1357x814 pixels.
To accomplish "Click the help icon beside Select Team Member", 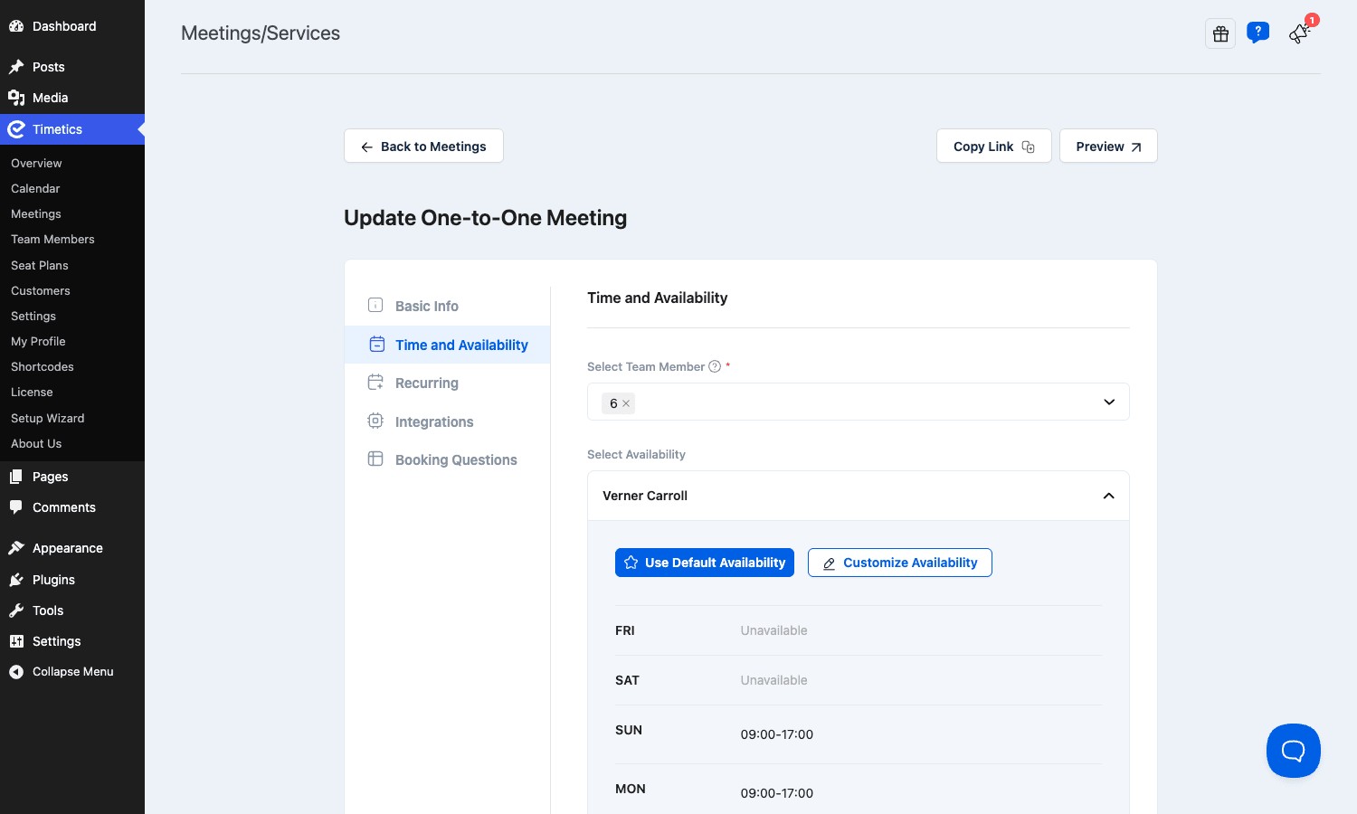I will pyautogui.click(x=715, y=366).
